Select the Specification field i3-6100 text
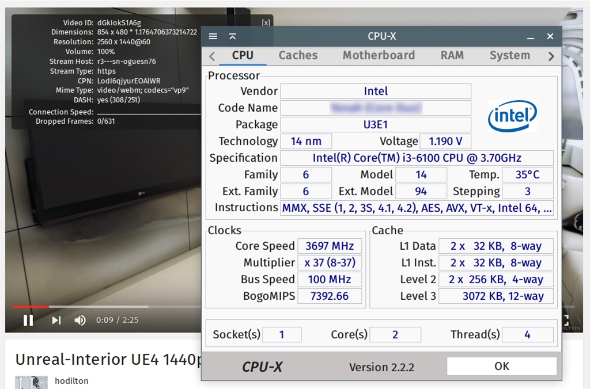This screenshot has height=389, width=590. tap(417, 158)
